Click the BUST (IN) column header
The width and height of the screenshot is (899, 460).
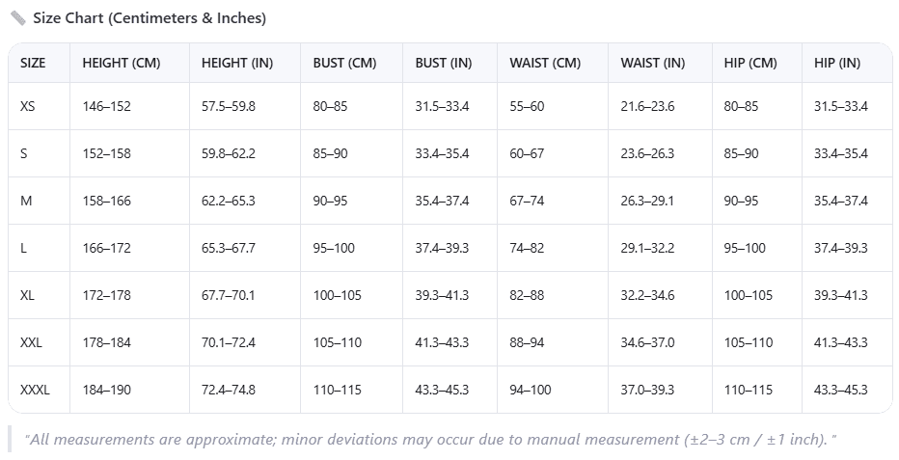(444, 63)
